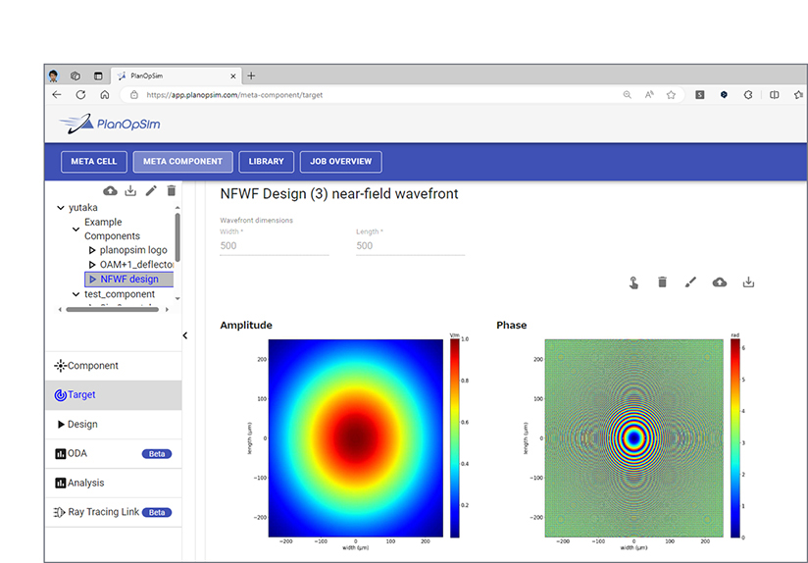
Task: Click the trash icon above the wavefront plots
Action: pyautogui.click(x=663, y=282)
